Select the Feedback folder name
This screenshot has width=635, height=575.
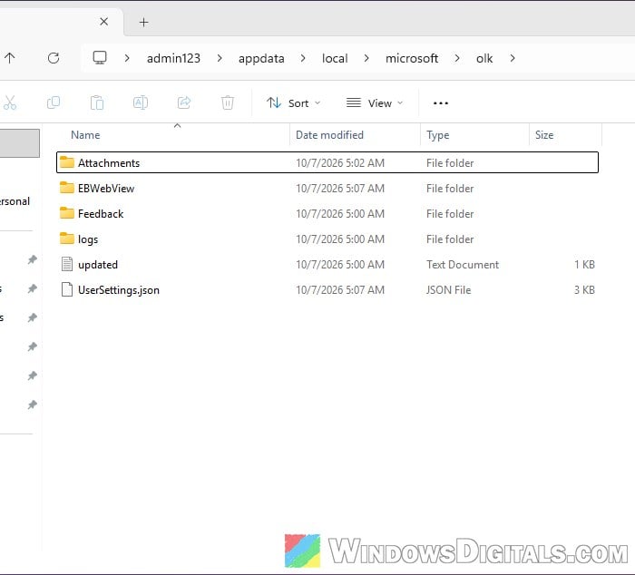[101, 214]
